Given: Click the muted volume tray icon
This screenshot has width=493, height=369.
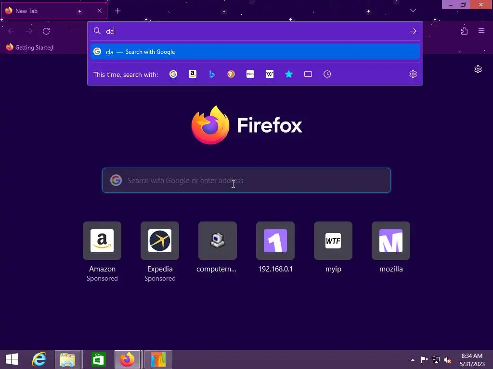Looking at the screenshot, I should click(448, 359).
